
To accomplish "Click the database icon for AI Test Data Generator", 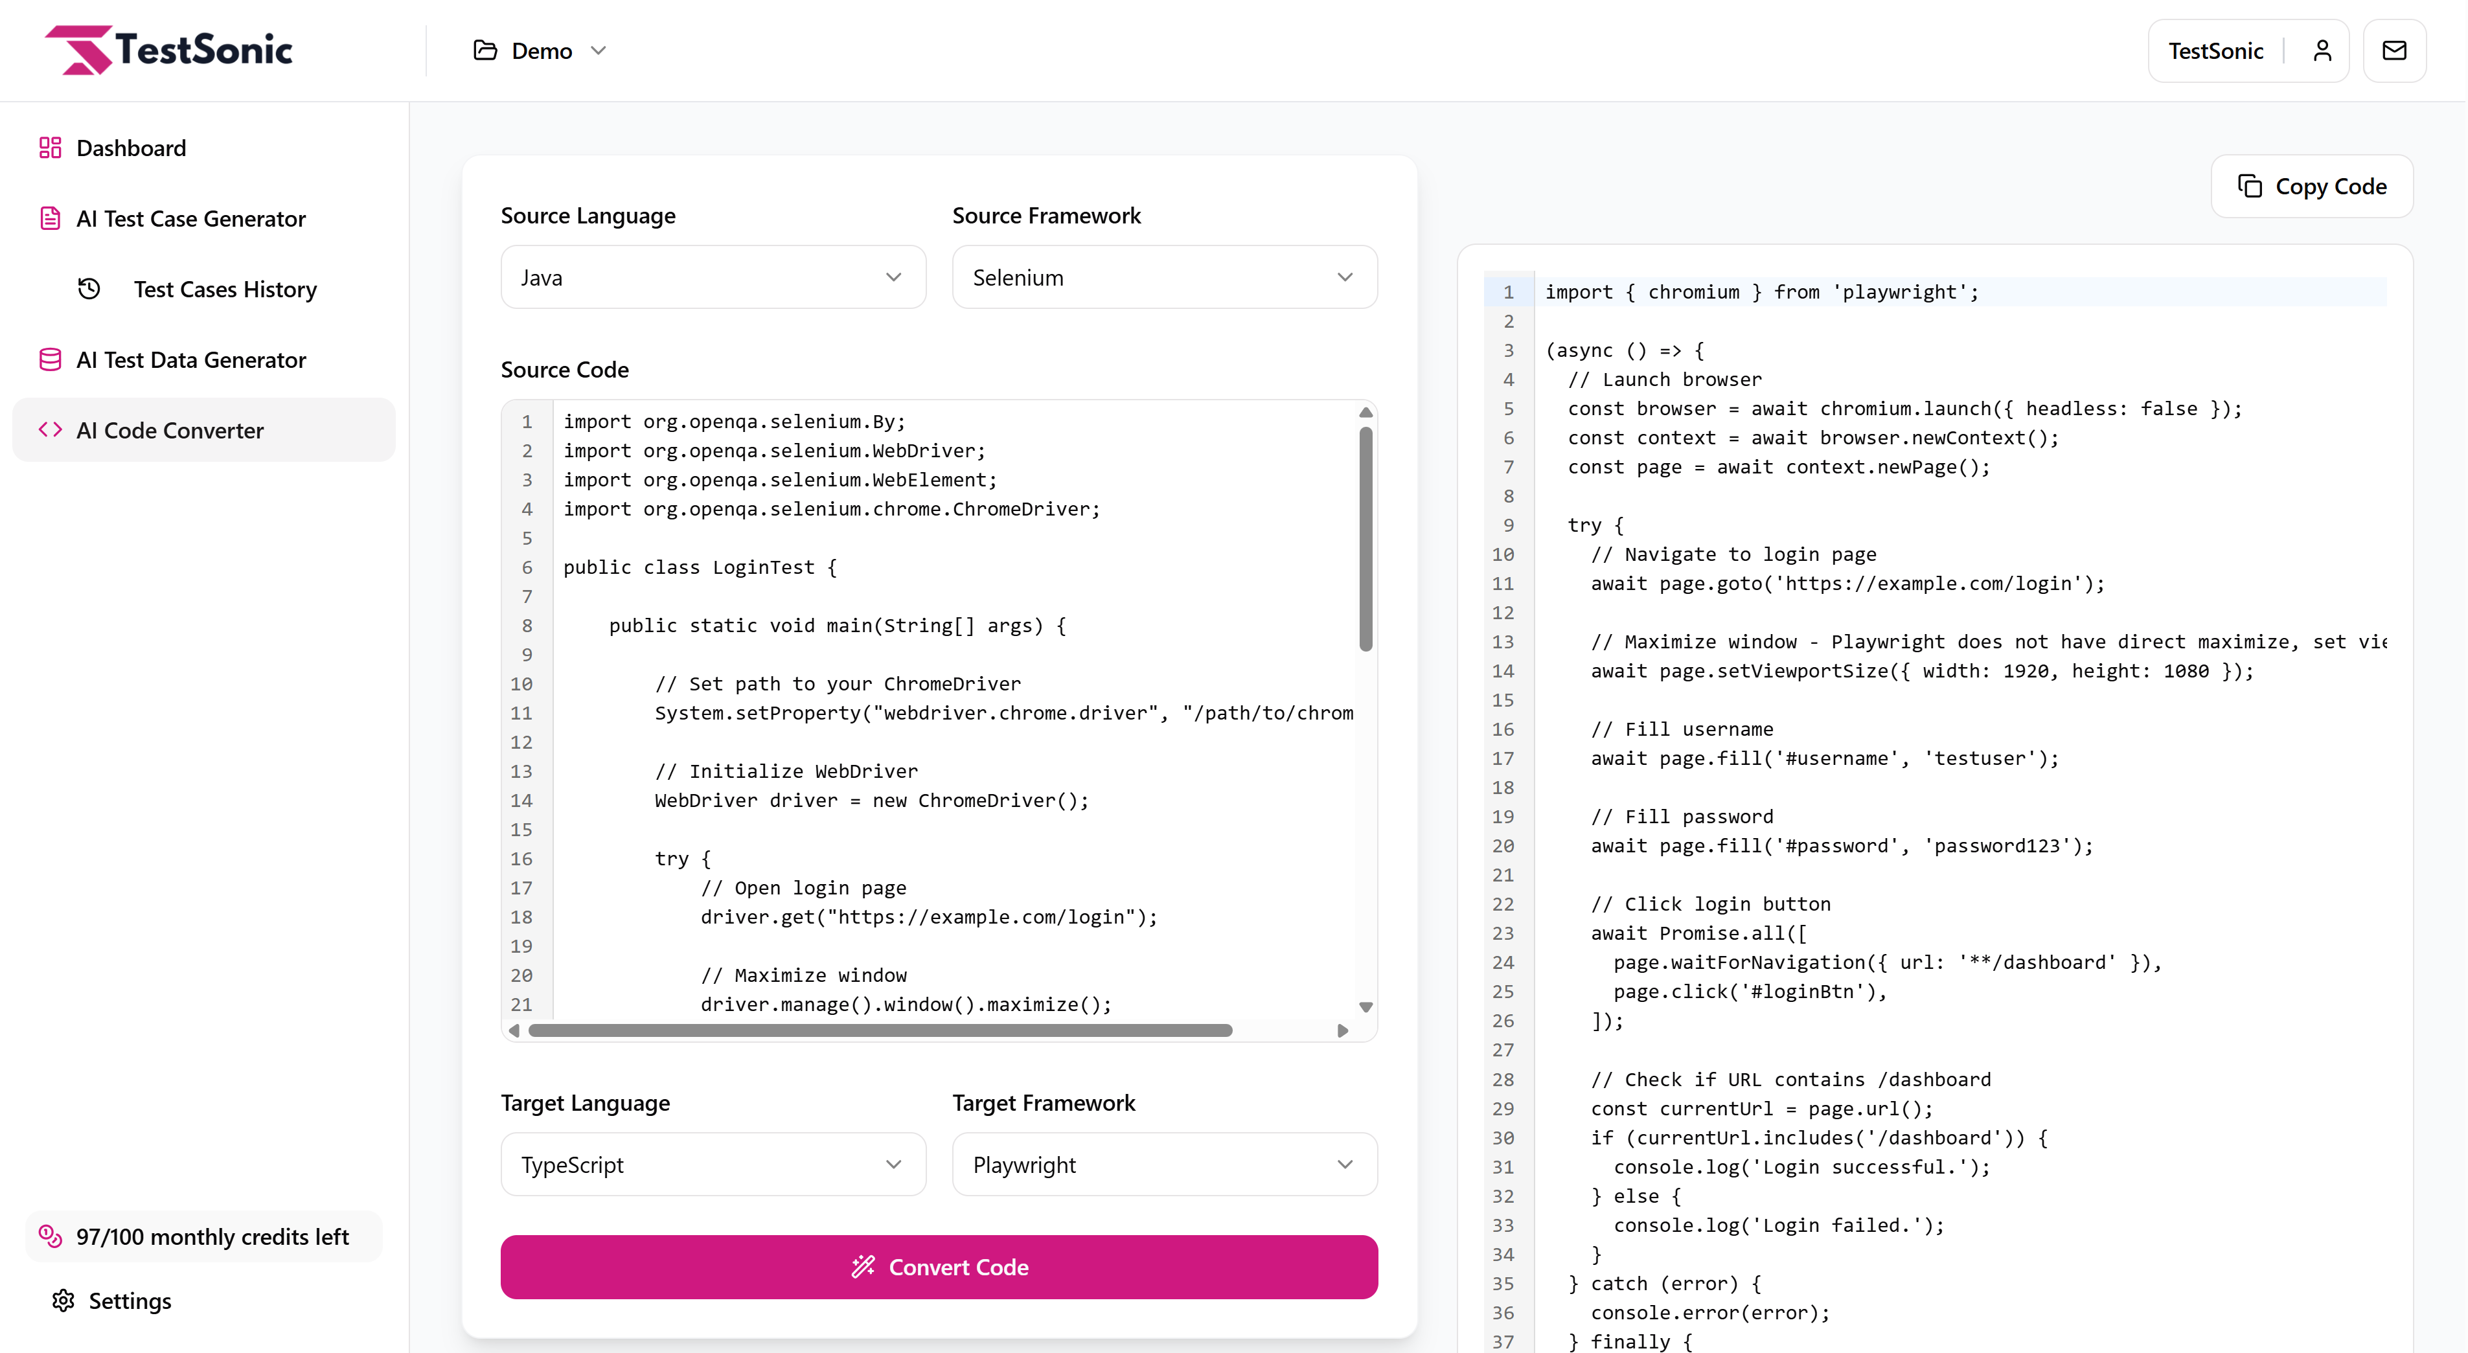I will pyautogui.click(x=51, y=359).
